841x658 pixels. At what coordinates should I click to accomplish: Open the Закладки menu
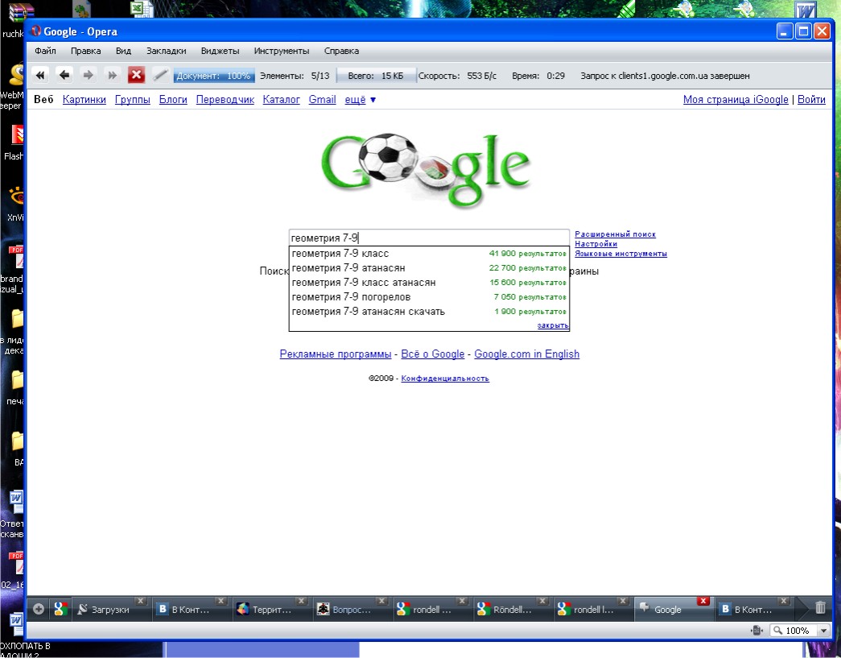click(x=166, y=51)
